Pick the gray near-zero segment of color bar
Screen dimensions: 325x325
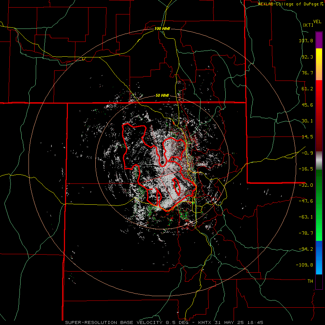point(319,161)
